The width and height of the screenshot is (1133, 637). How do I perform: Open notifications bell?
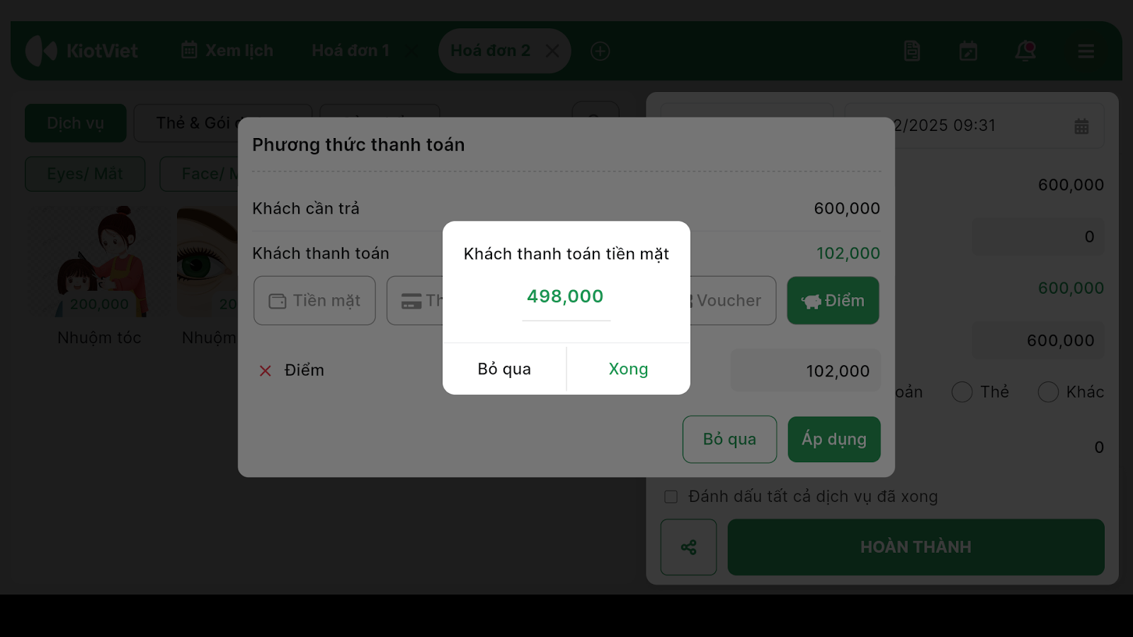click(1025, 51)
